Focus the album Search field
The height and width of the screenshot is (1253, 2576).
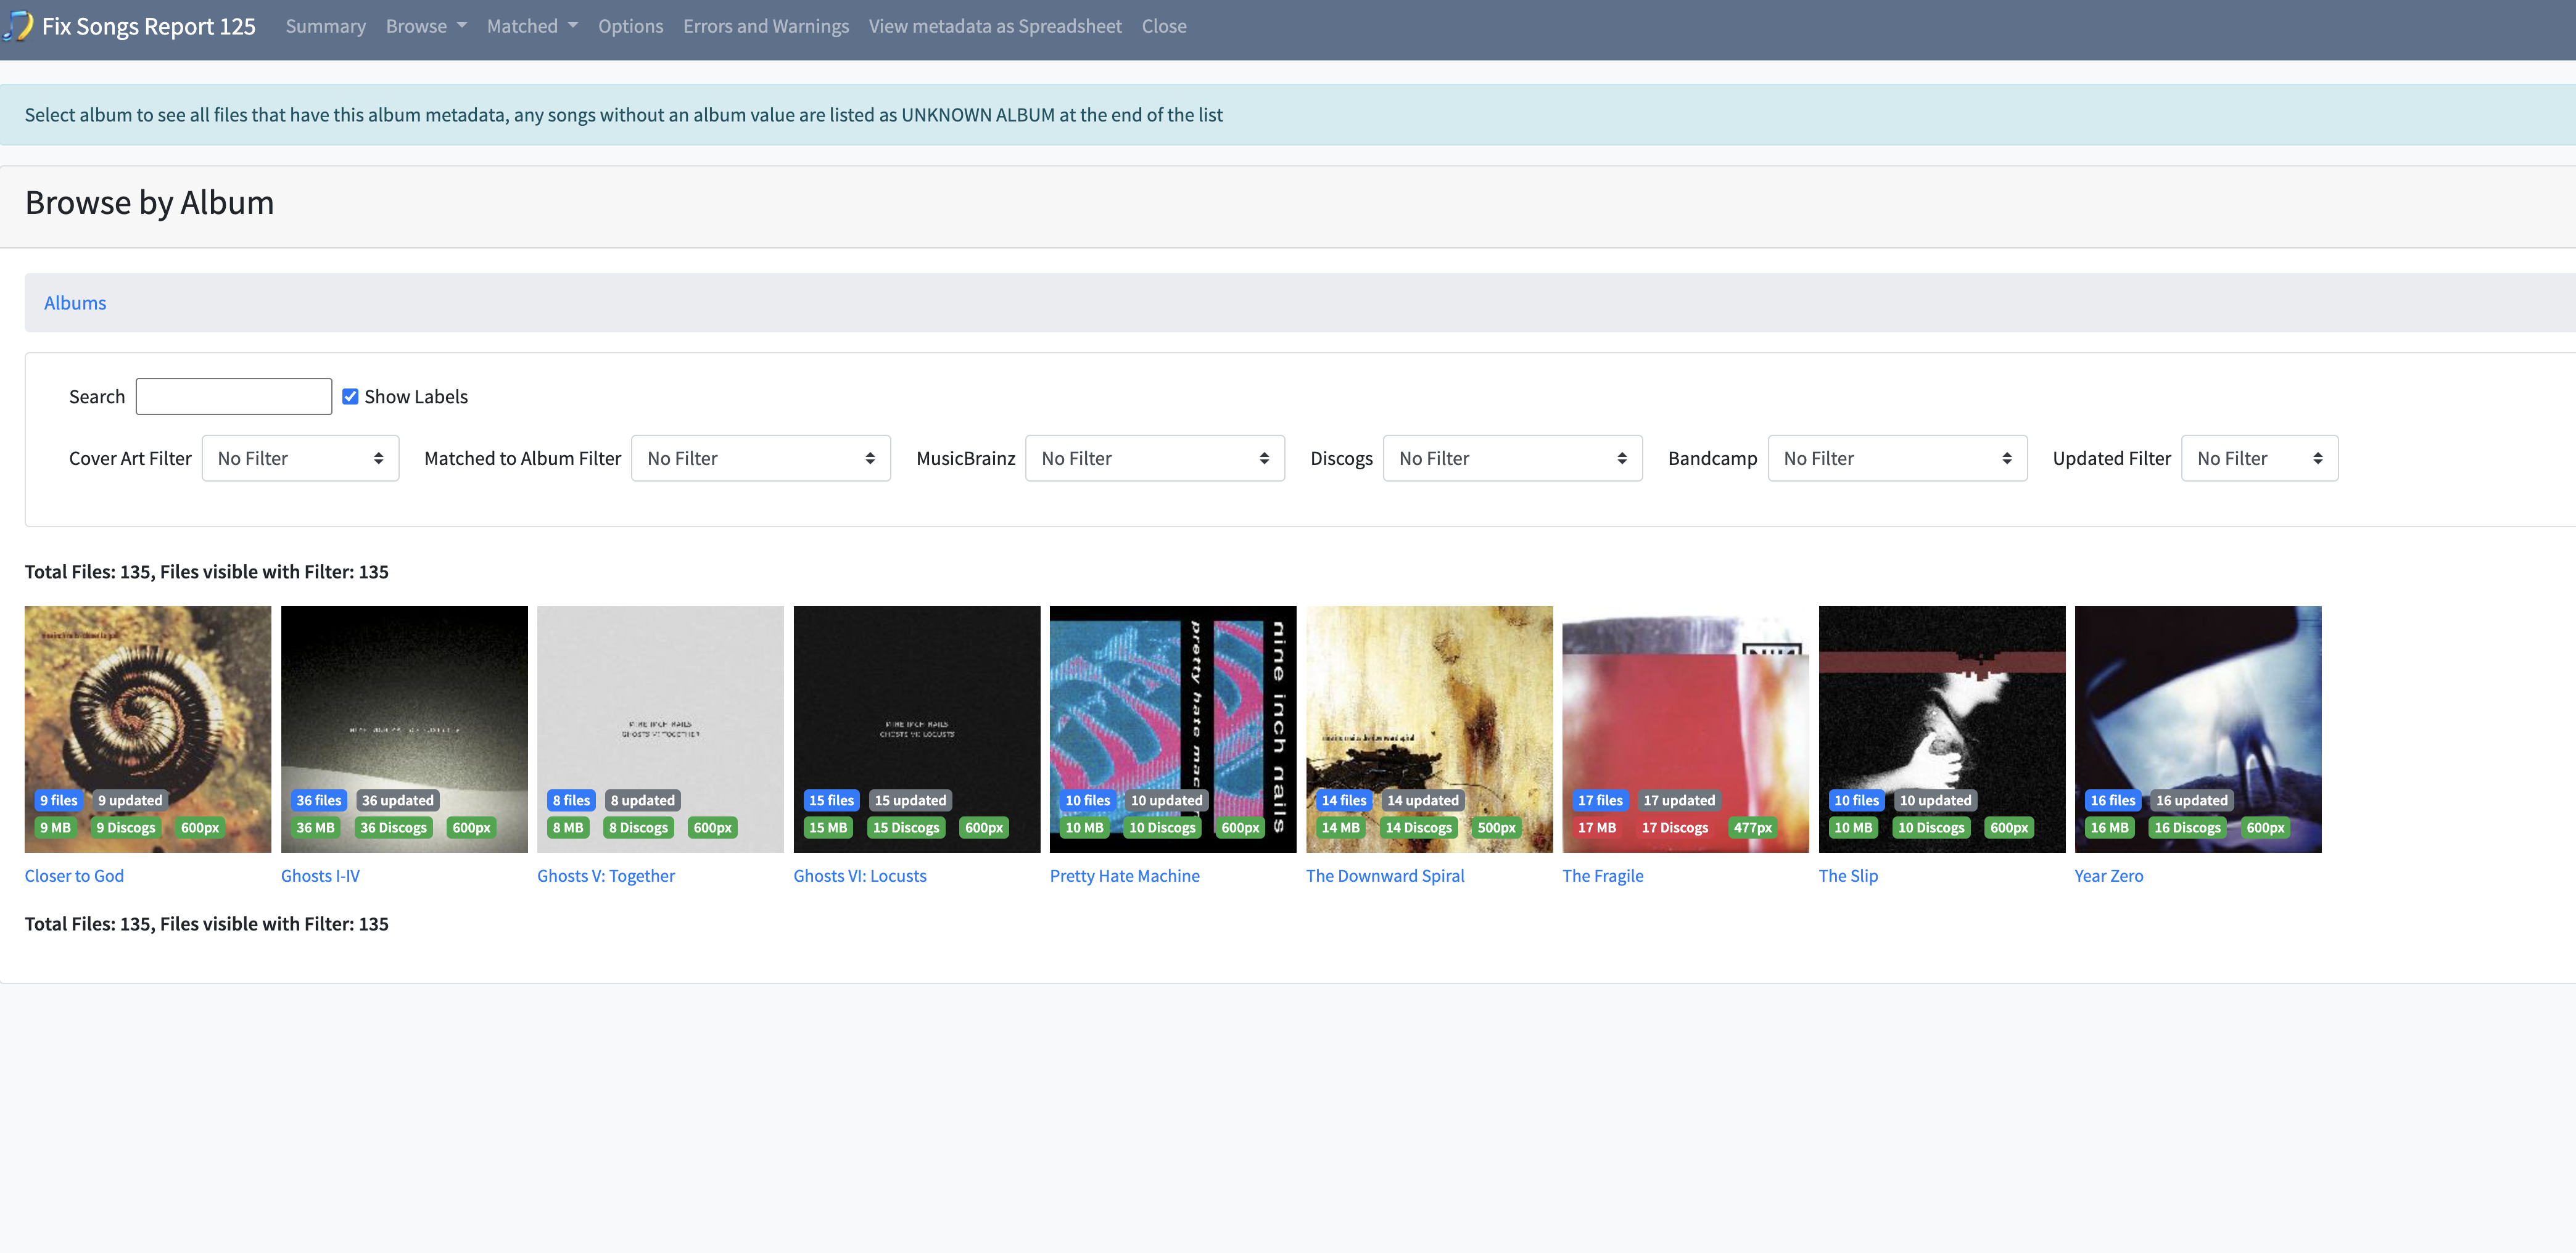coord(233,396)
